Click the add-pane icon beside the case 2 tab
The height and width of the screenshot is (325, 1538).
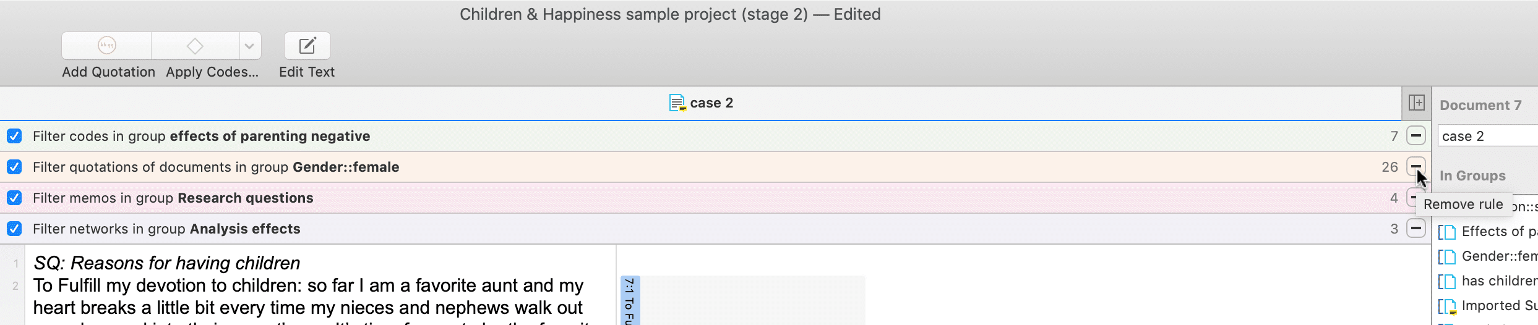[1417, 103]
